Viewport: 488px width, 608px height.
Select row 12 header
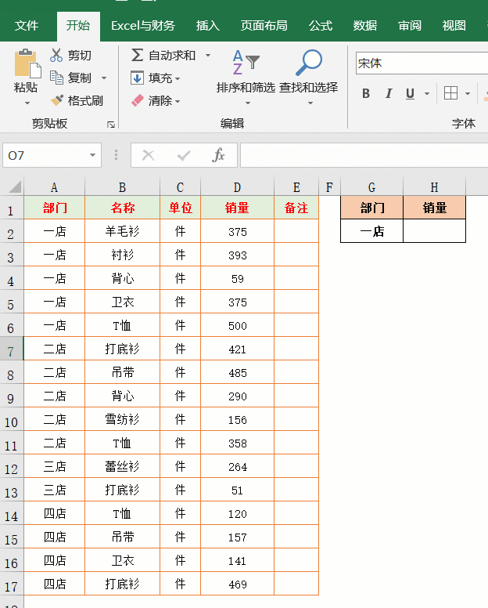pyautogui.click(x=11, y=466)
